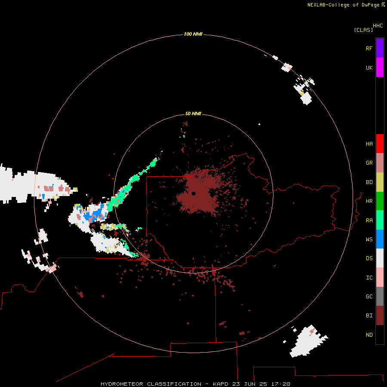Click the 50 NMI range ring label
This screenshot has width=387, height=387.
(x=193, y=114)
